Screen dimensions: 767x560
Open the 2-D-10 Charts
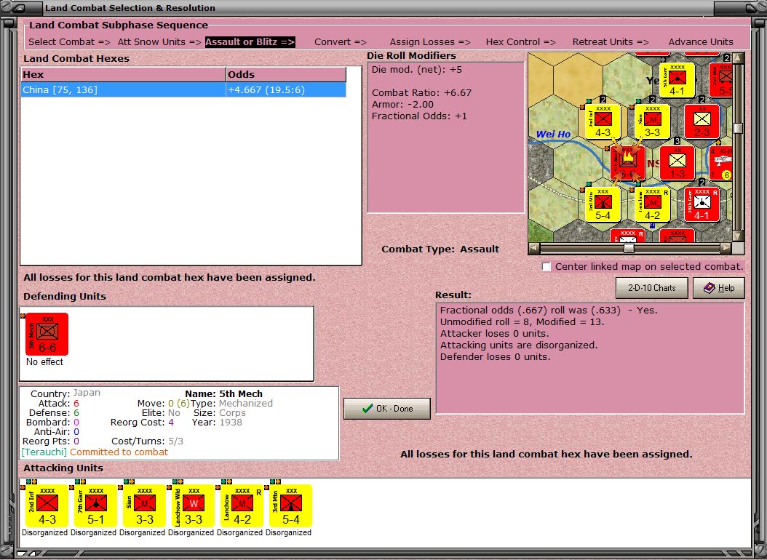[x=651, y=288]
